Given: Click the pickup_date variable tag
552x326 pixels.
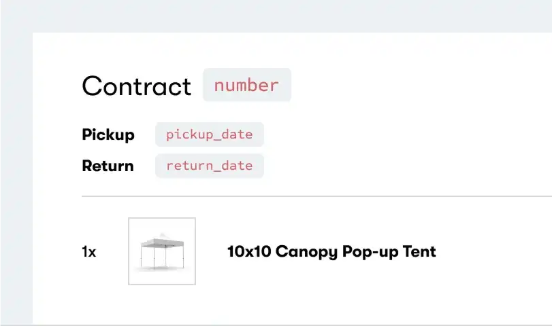Looking at the screenshot, I should 209,134.
